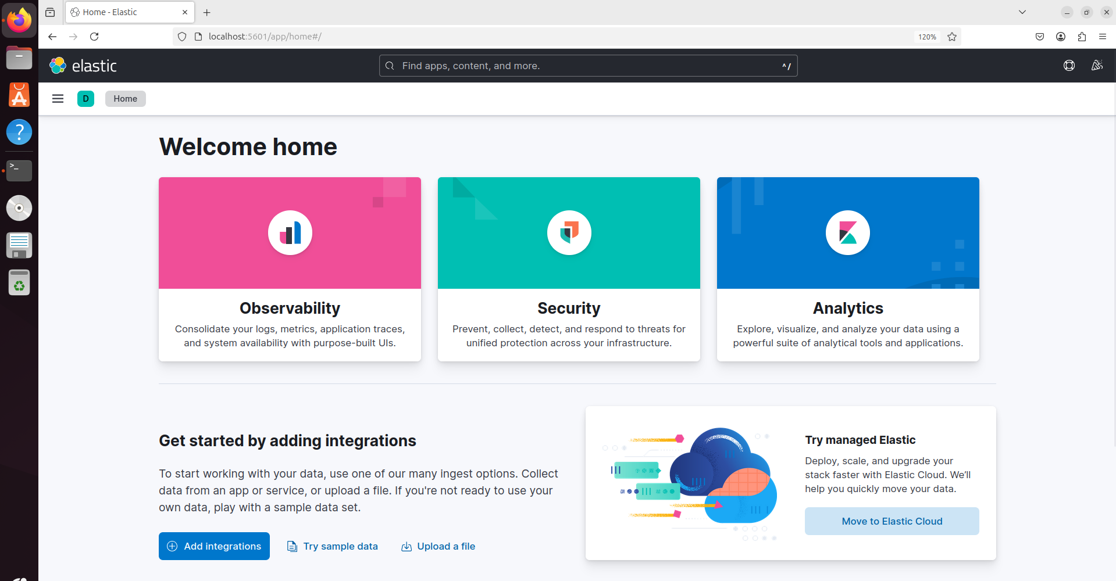Open the floppy-disk save dock icon
This screenshot has width=1116, height=581.
click(19, 245)
